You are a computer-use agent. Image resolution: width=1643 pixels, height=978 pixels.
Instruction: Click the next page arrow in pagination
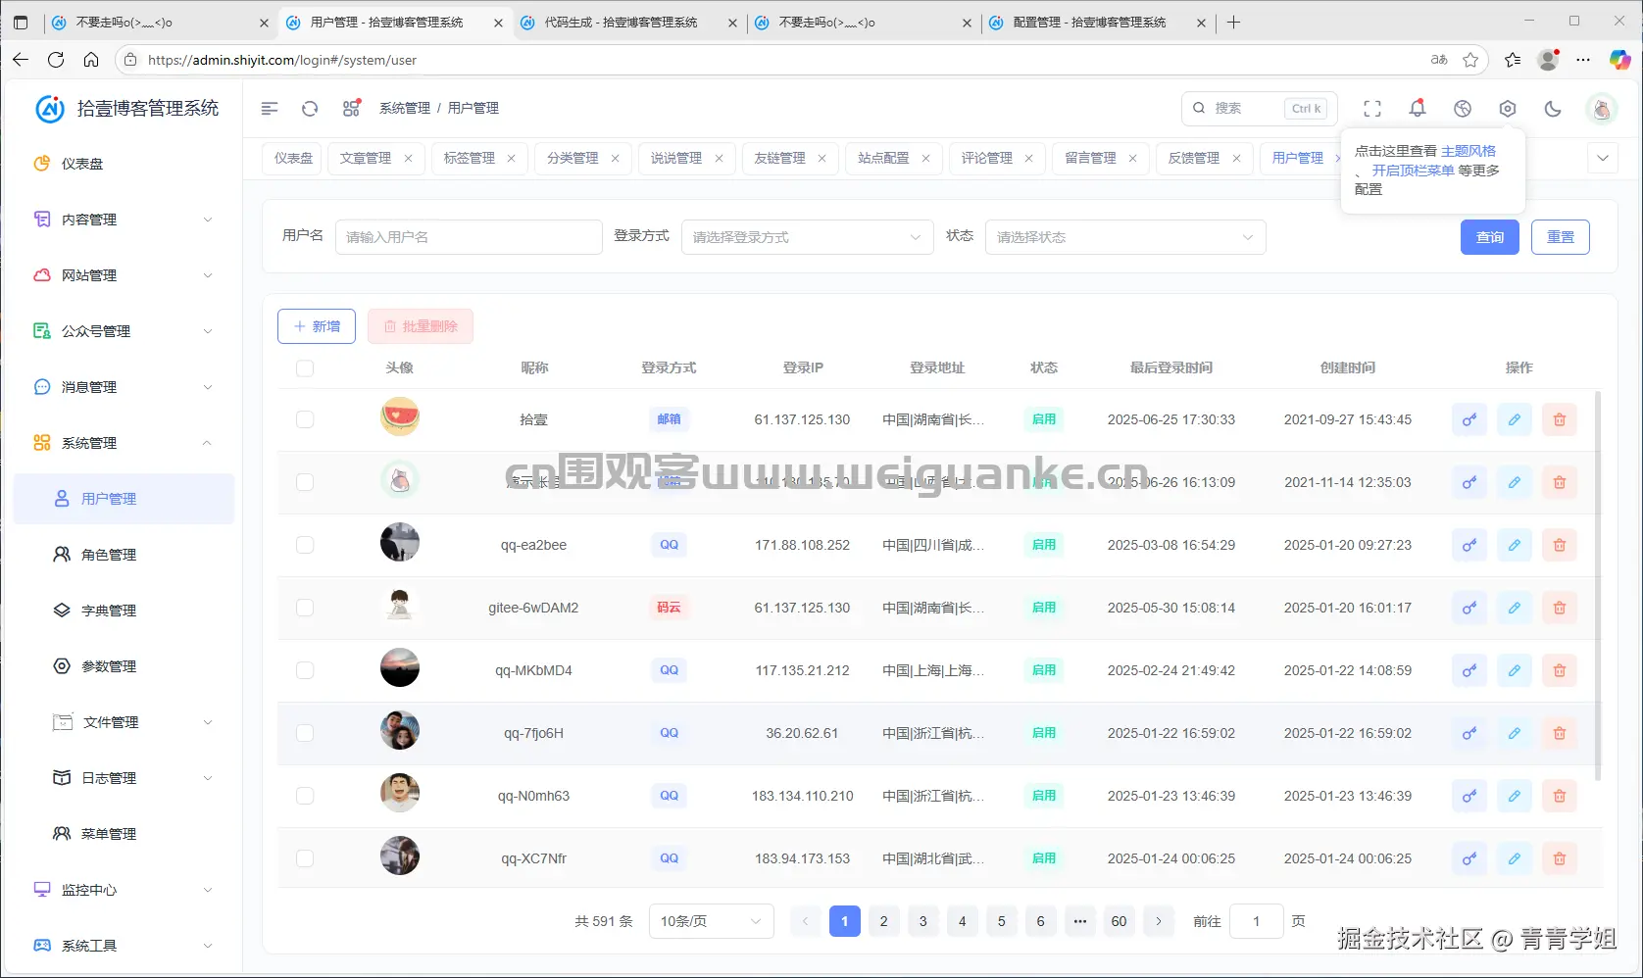pos(1159,921)
